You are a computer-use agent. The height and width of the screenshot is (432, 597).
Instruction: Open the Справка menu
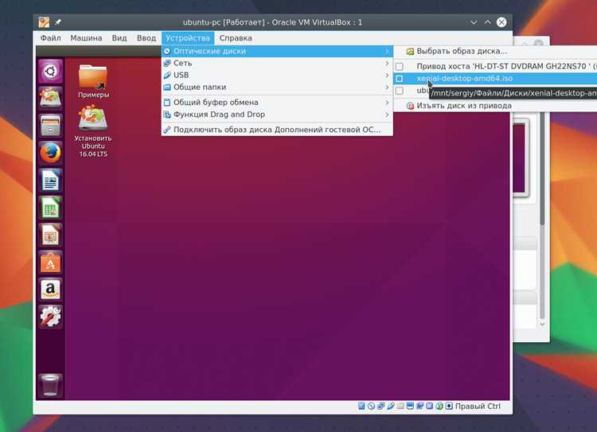point(236,38)
